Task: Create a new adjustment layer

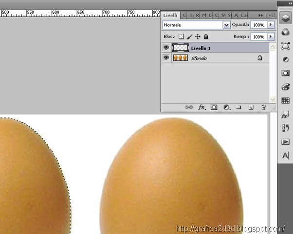Action: click(x=226, y=107)
